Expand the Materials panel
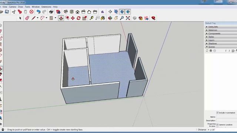This screenshot has height=133, width=237. click(x=221, y=30)
